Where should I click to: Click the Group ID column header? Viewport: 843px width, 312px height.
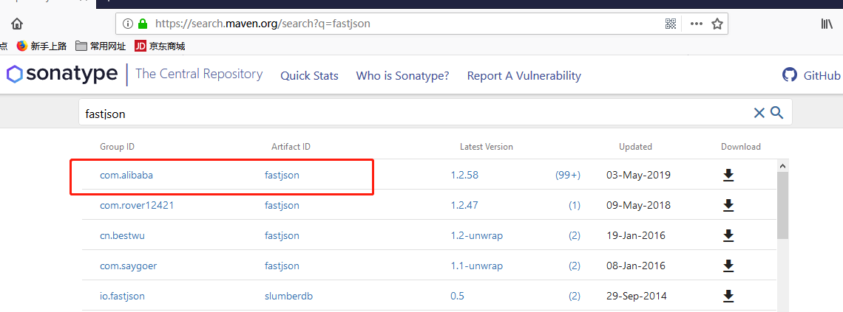(x=117, y=146)
